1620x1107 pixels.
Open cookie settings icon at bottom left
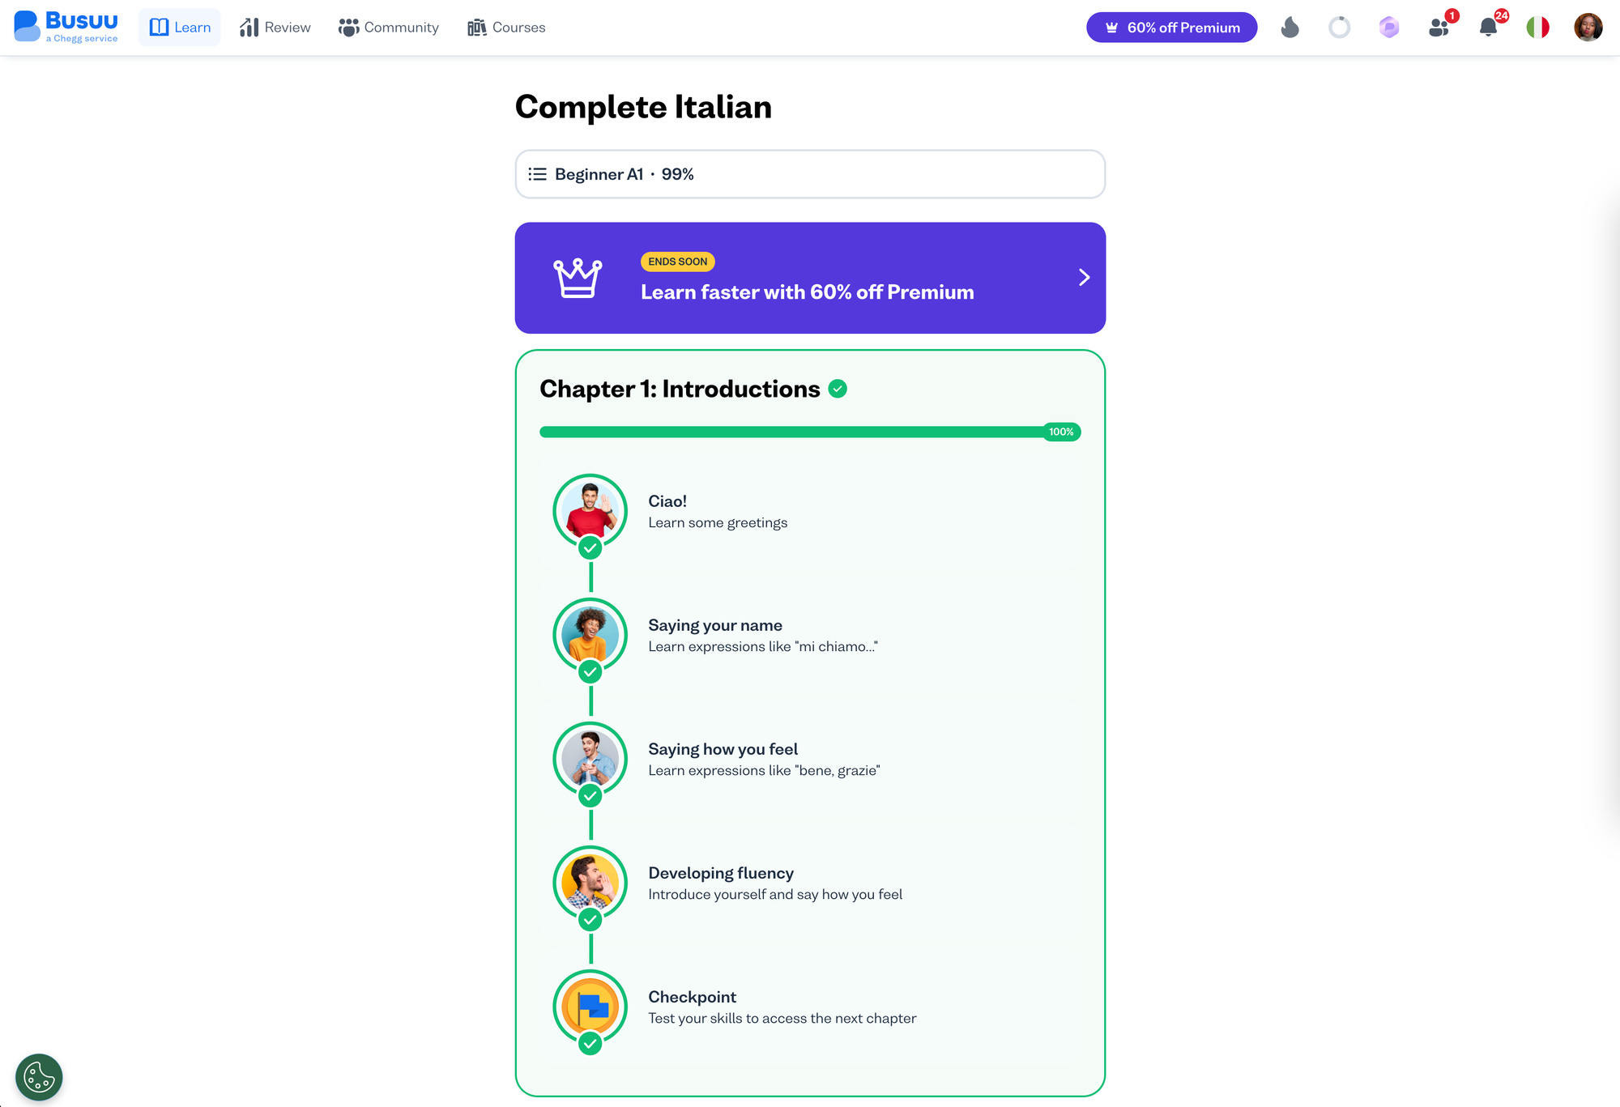tap(39, 1077)
